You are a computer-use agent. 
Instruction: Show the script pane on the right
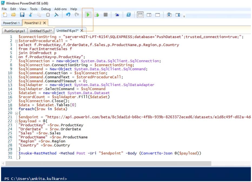click(149, 15)
